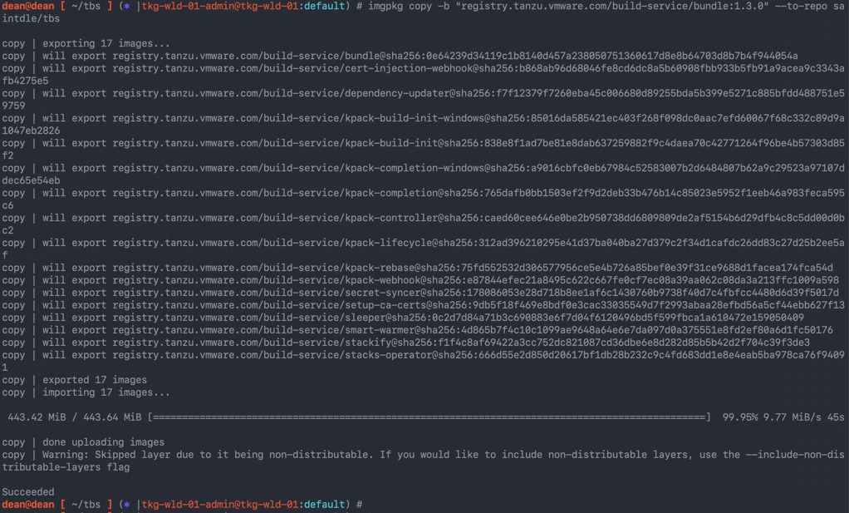Click the stacks-operator export line
Screen dimensions: 849x513
coord(423,362)
